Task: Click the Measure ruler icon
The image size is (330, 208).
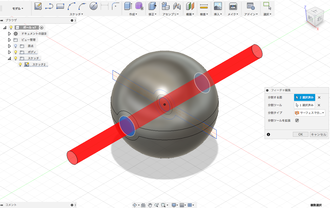Action: tap(204, 6)
